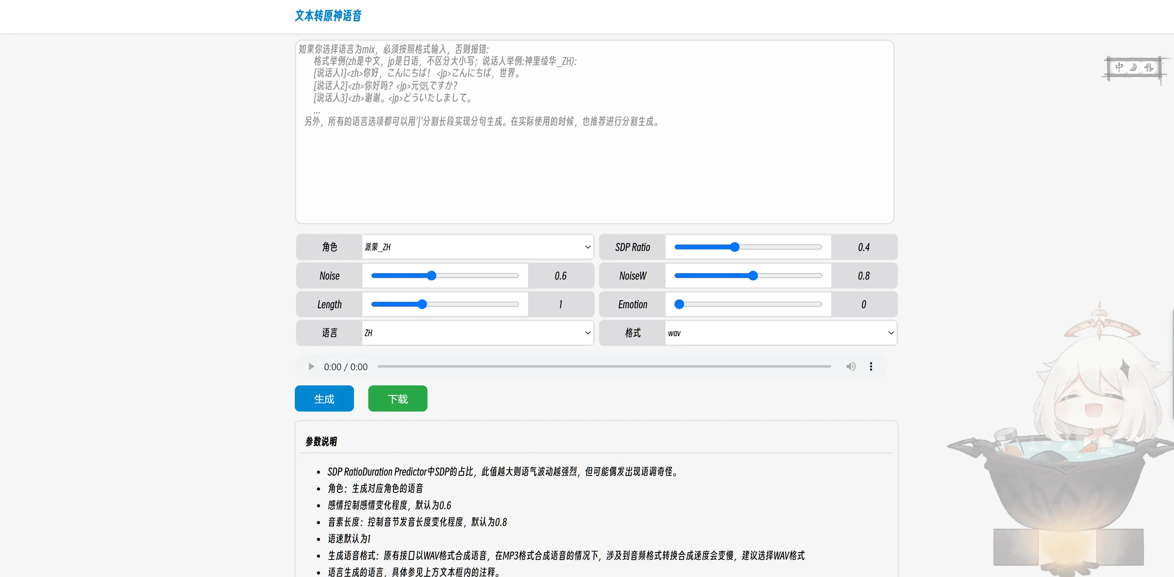Viewport: 1174px width, 577px height.
Task: Click the 文本转原神语音 site title
Action: point(328,16)
